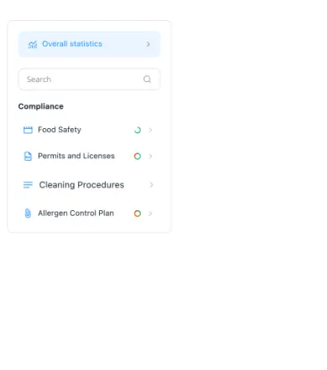Click the Permits and Licenses document icon
The width and height of the screenshot is (327, 370).
point(28,156)
